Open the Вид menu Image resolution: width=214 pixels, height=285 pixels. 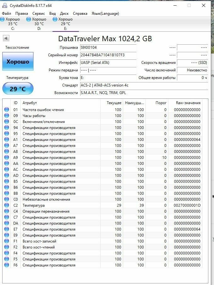click(52, 14)
